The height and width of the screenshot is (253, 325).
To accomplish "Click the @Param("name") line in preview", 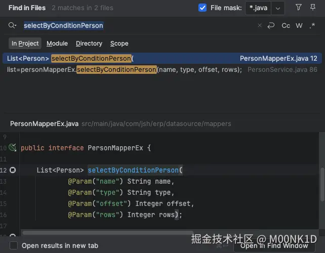I will [121, 181].
